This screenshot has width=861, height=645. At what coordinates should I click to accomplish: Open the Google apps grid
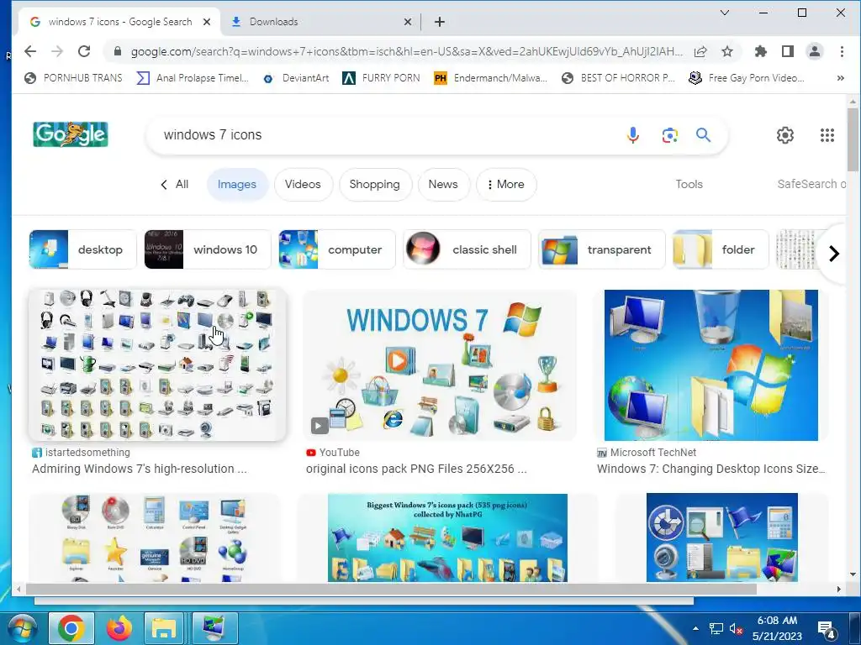[x=827, y=135]
